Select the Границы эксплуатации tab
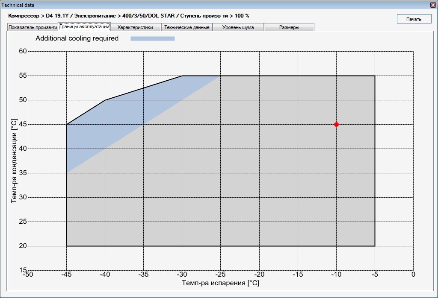Image resolution: width=438 pixels, height=298 pixels. (x=84, y=26)
